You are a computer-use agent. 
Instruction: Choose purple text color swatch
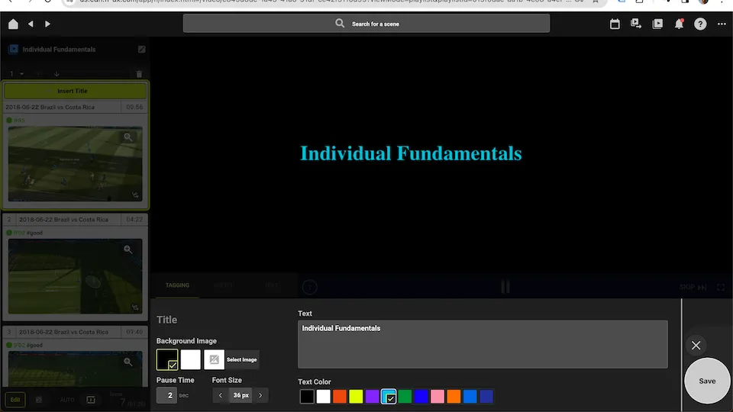click(373, 396)
